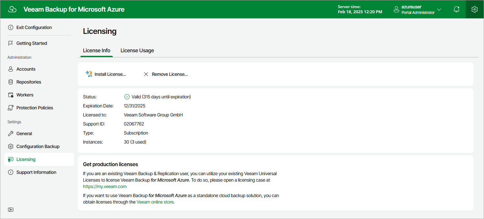This screenshot has height=219, width=484.
Task: Select the Support ID value 02067762
Action: point(134,124)
